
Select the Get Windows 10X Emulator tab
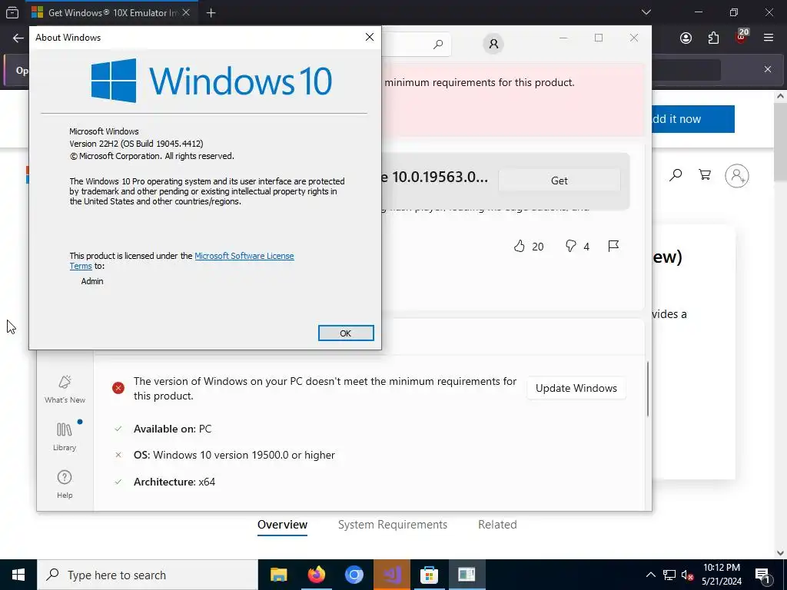click(x=113, y=12)
